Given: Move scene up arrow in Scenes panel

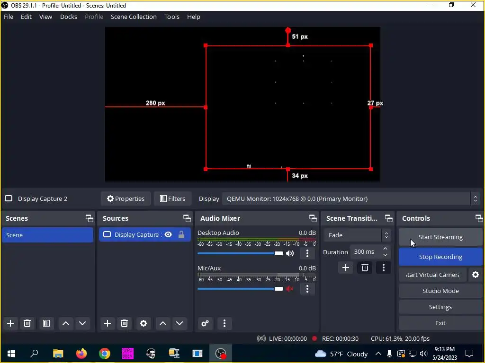Looking at the screenshot, I should click(65, 323).
